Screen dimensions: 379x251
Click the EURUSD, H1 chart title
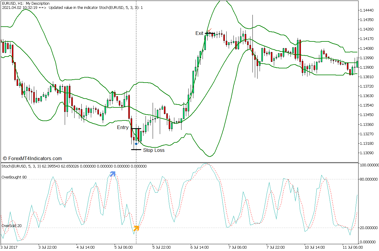pos(13,4)
